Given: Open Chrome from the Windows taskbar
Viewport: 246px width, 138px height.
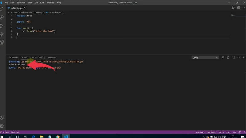Looking at the screenshot, I should tap(58, 136).
